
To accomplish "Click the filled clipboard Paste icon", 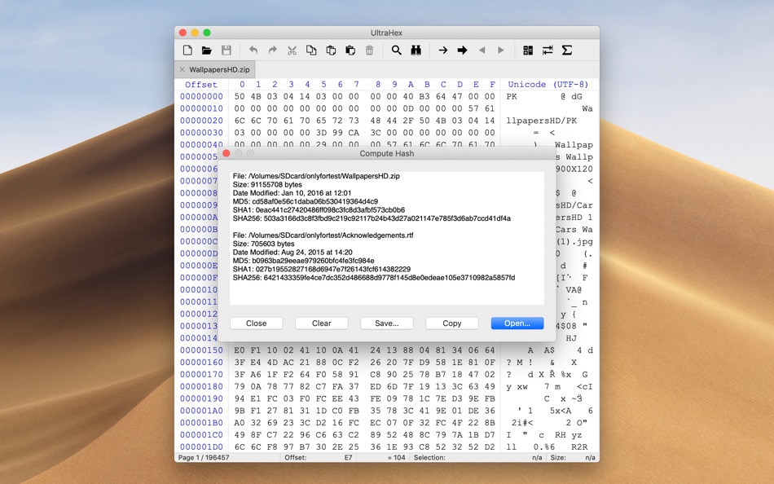I will pyautogui.click(x=350, y=51).
